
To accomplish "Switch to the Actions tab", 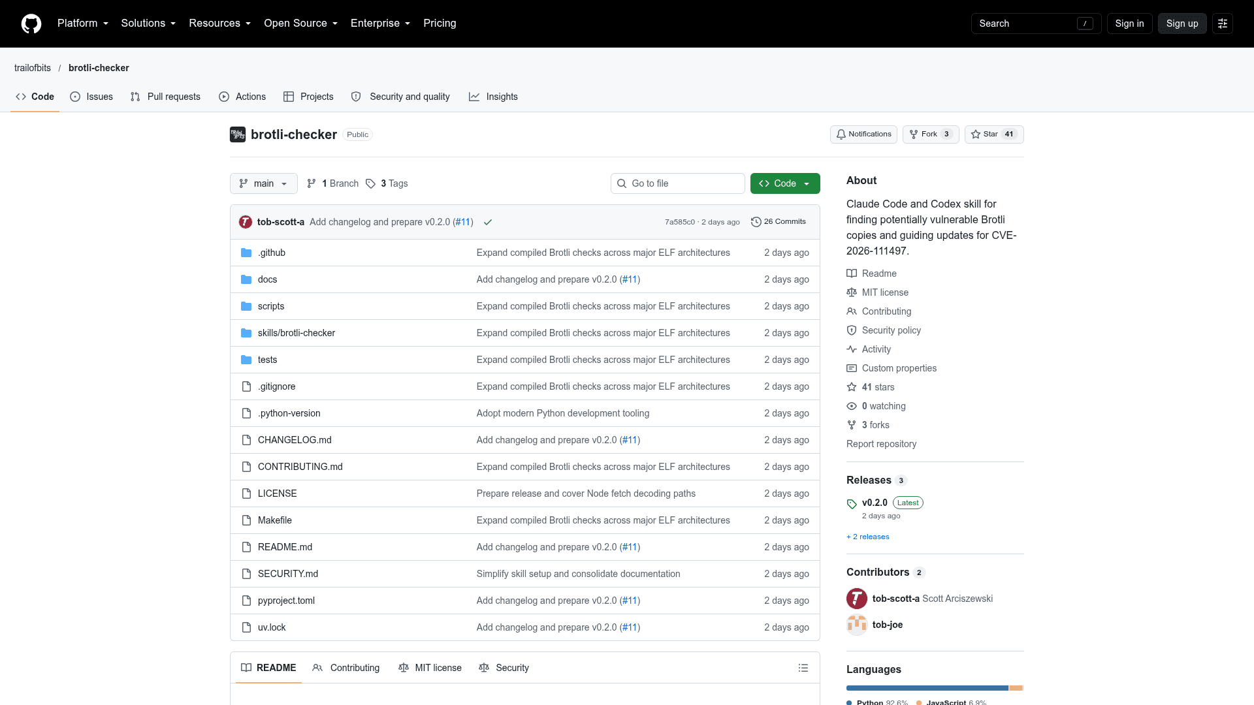I will pyautogui.click(x=242, y=97).
